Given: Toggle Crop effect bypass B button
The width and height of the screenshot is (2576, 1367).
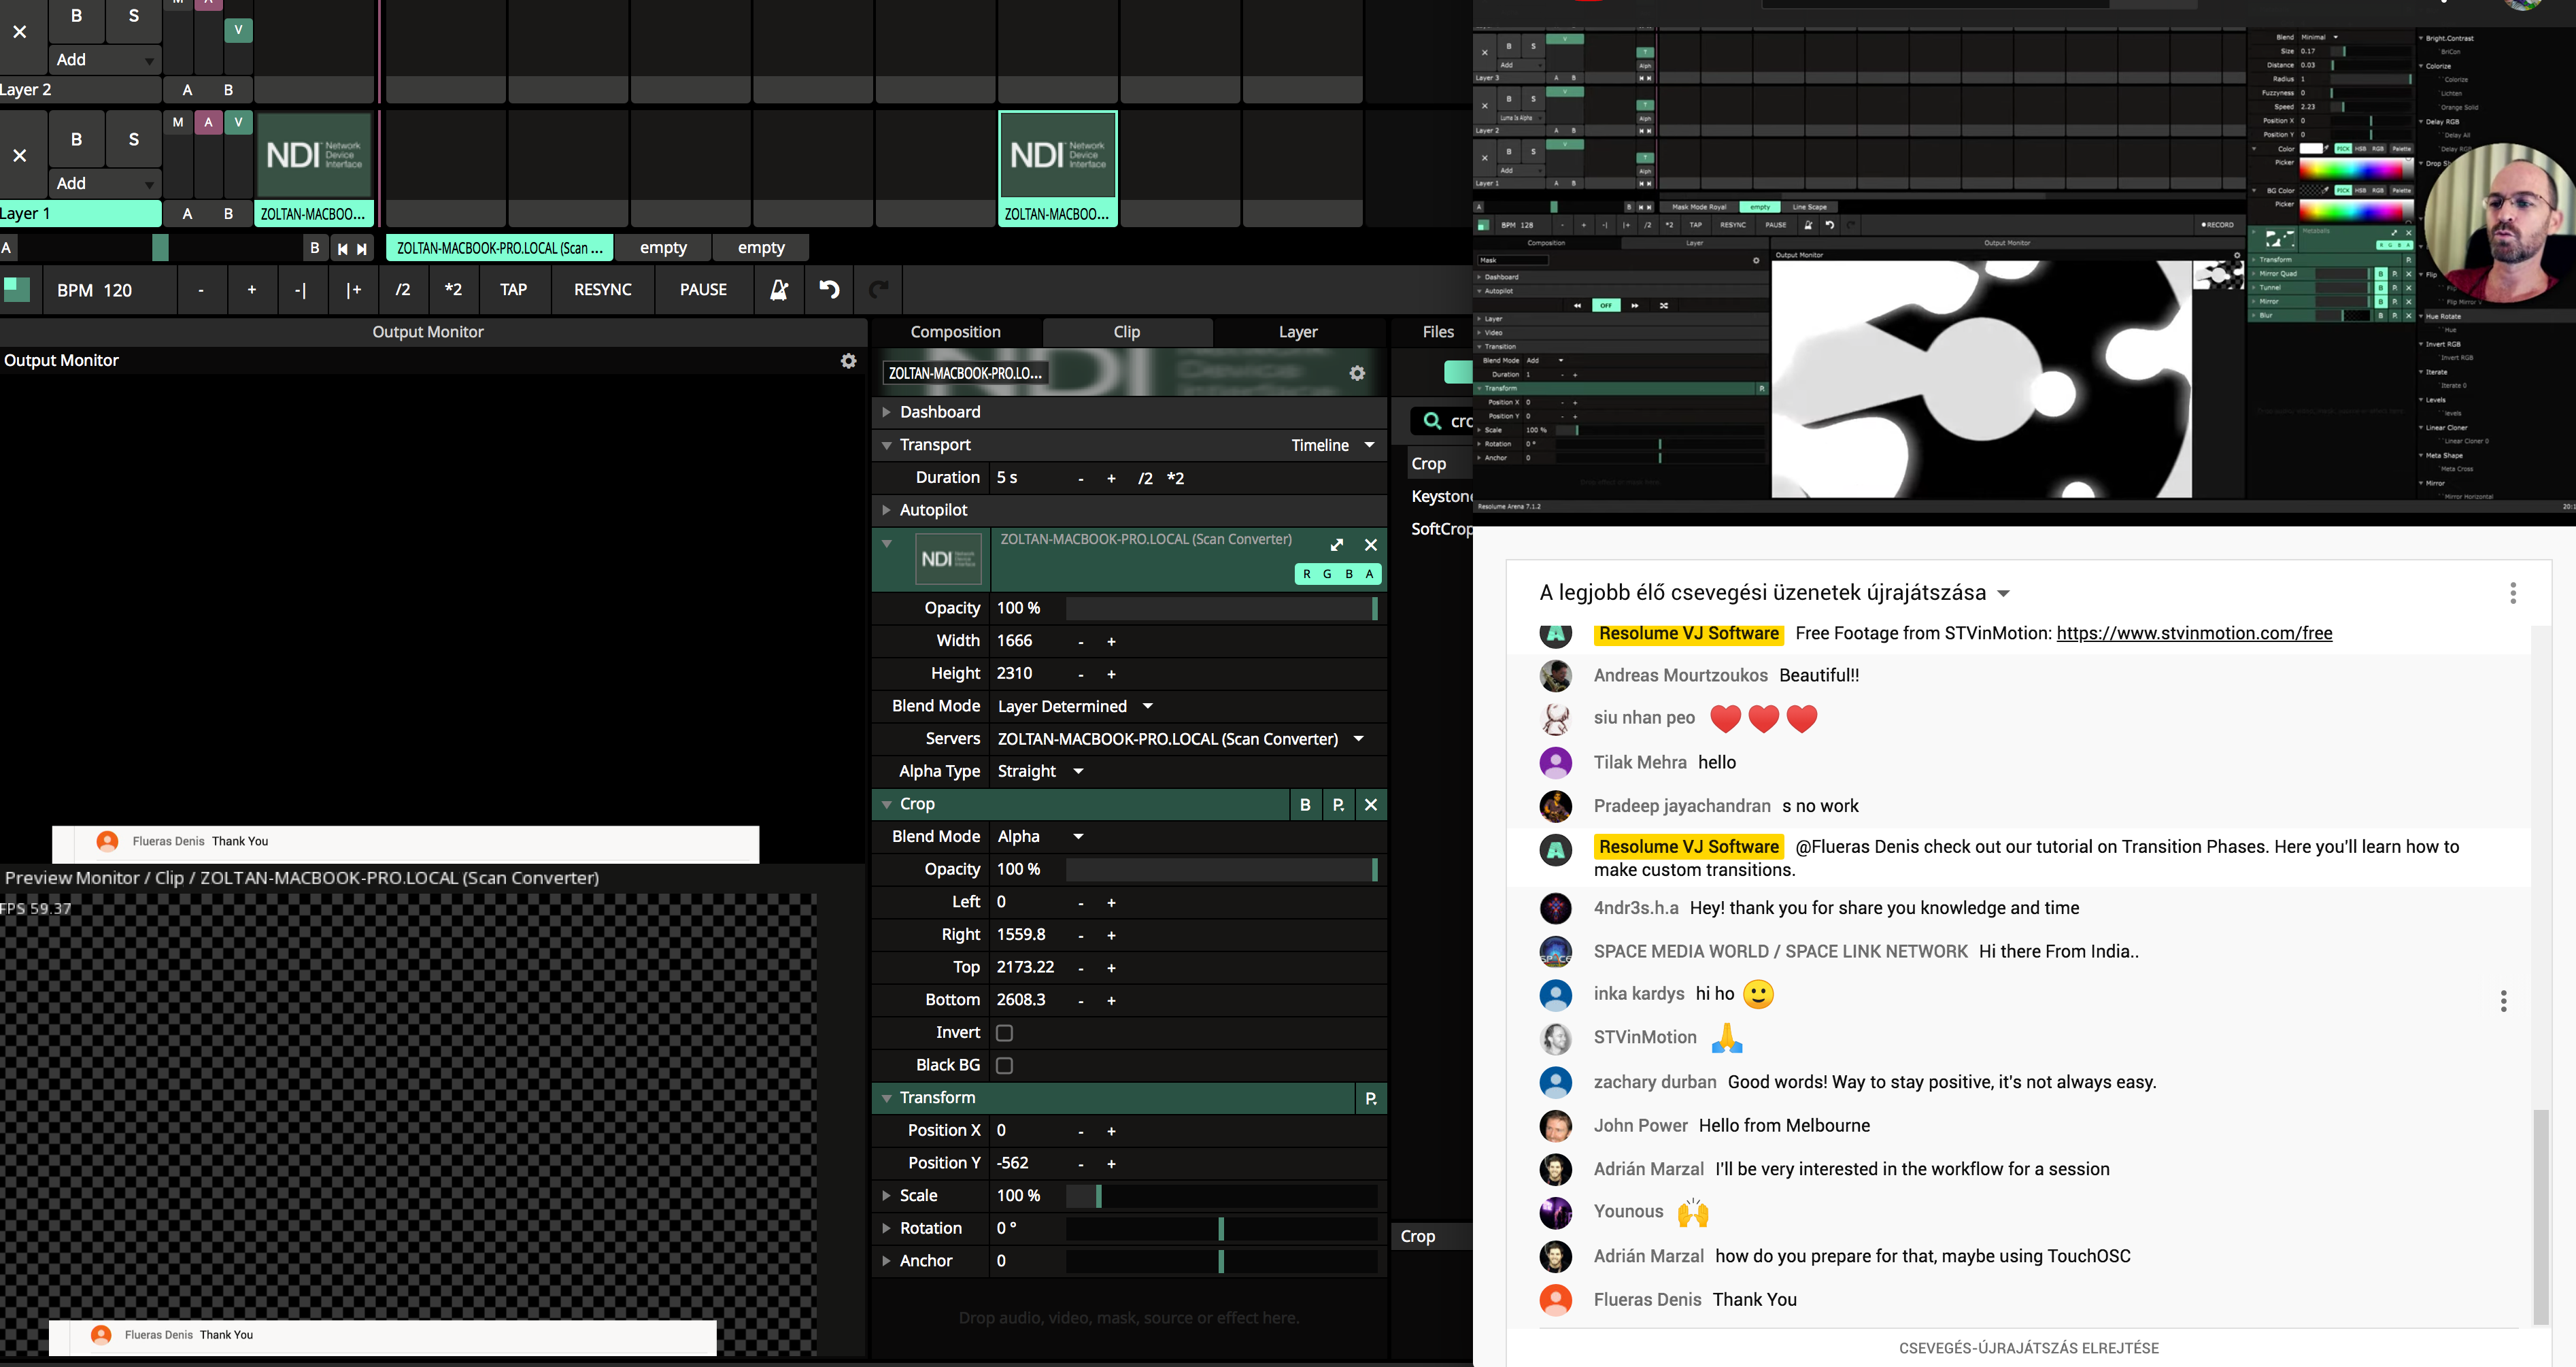Looking at the screenshot, I should pyautogui.click(x=1304, y=804).
